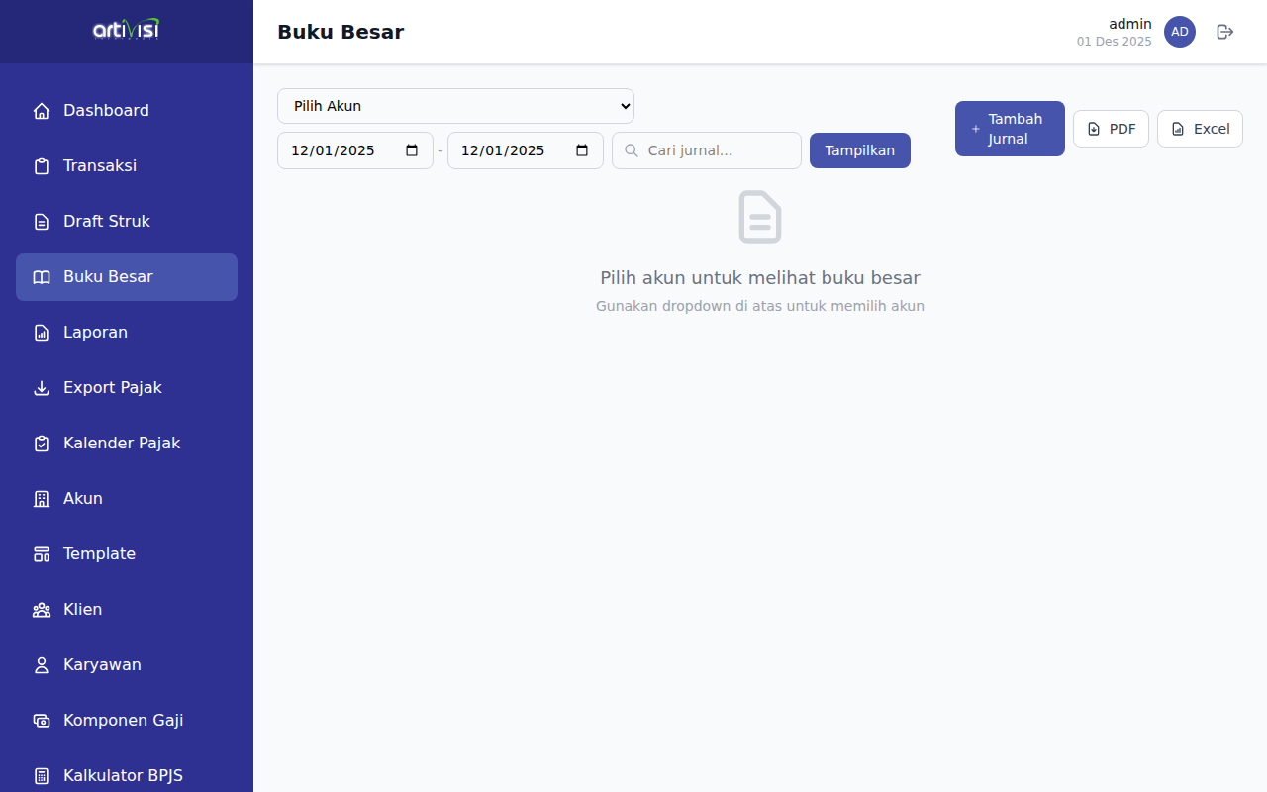Click the Tambah Jurnal button
The width and height of the screenshot is (1267, 792).
[1010, 129]
